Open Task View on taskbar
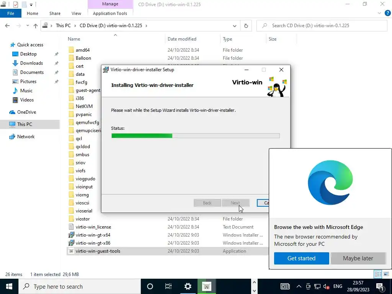This screenshot has width=392, height=294. (x=168, y=286)
